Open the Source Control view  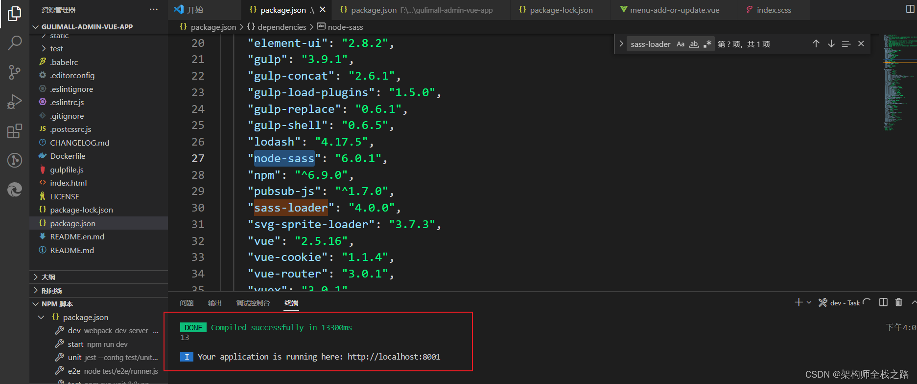coord(15,72)
